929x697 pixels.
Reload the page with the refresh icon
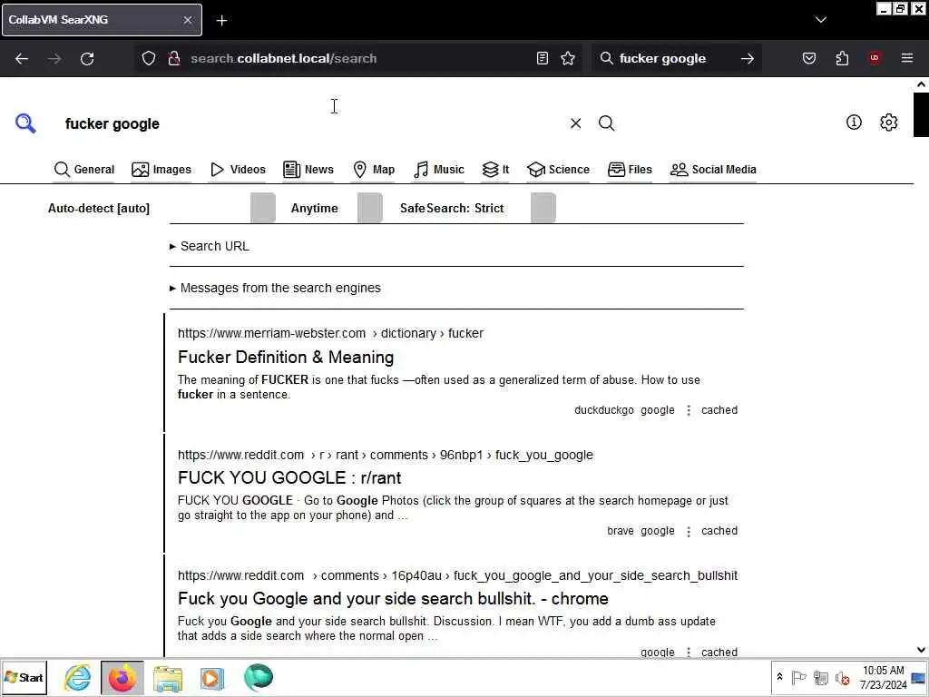[x=87, y=59]
